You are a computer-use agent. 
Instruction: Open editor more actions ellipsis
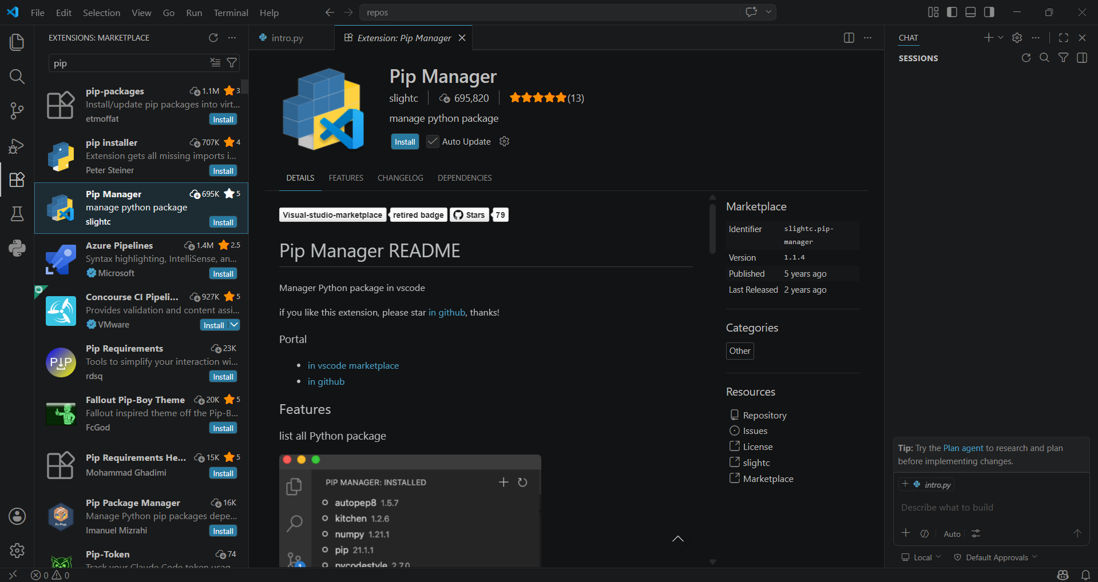click(x=867, y=38)
